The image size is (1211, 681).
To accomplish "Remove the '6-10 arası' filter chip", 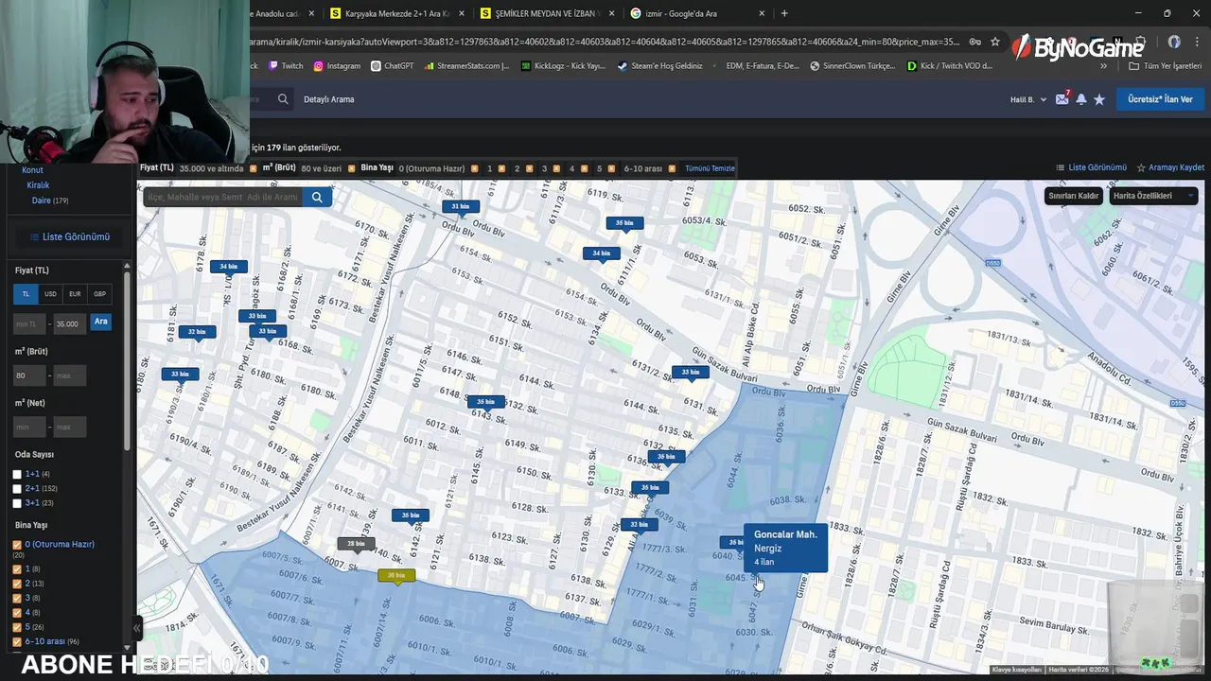I will coord(672,168).
